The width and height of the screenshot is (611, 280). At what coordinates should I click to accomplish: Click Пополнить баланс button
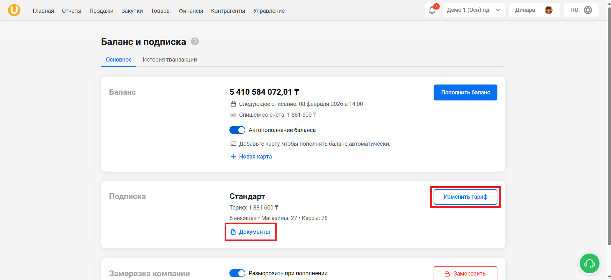(466, 92)
